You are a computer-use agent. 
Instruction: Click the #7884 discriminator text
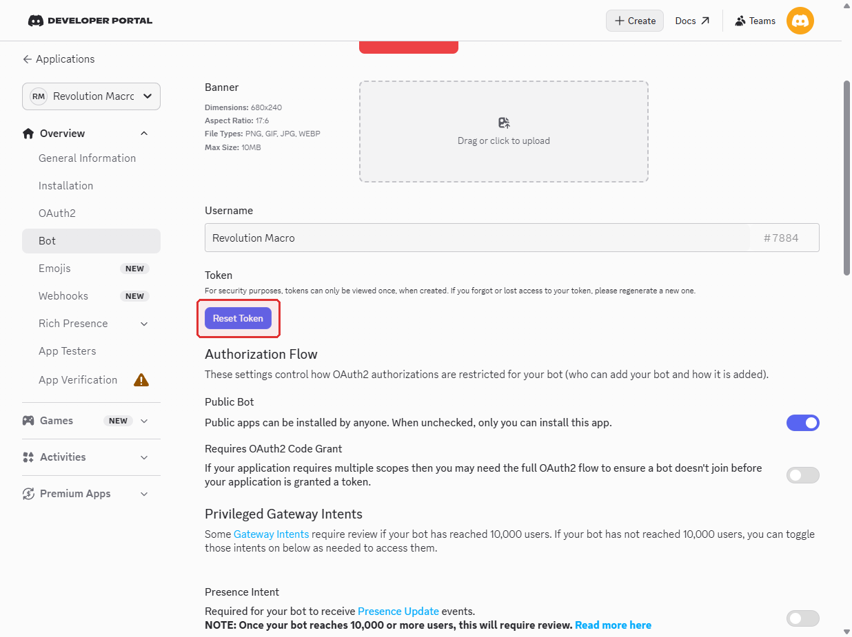click(781, 238)
